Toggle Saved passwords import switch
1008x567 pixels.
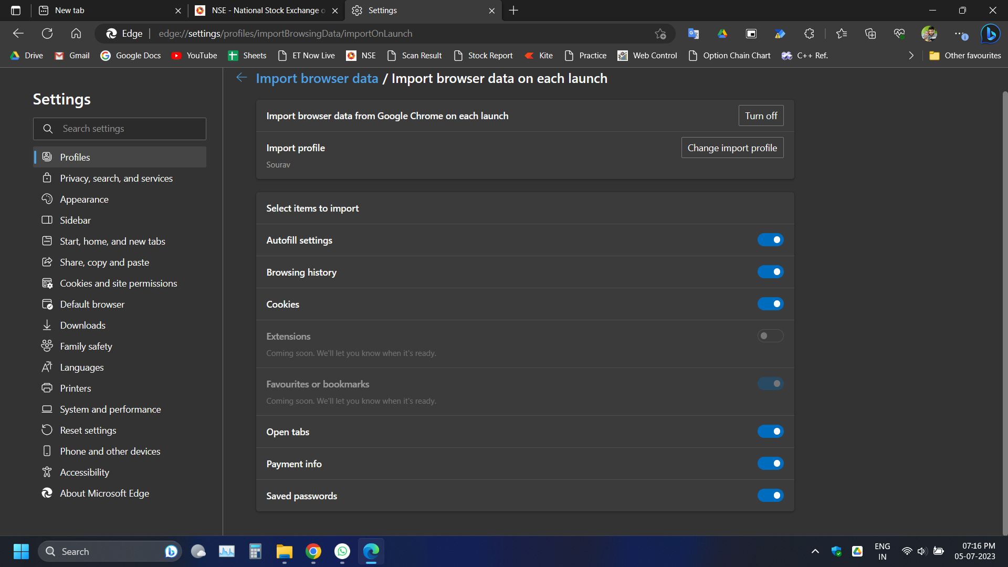click(x=771, y=495)
